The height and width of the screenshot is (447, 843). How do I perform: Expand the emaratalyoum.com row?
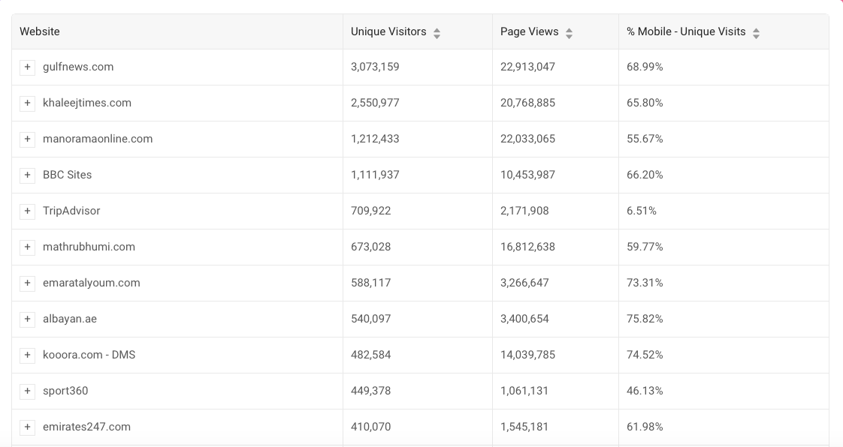tap(27, 283)
